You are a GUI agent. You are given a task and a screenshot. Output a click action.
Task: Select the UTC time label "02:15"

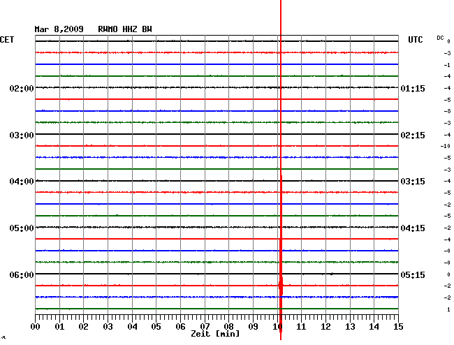413,135
